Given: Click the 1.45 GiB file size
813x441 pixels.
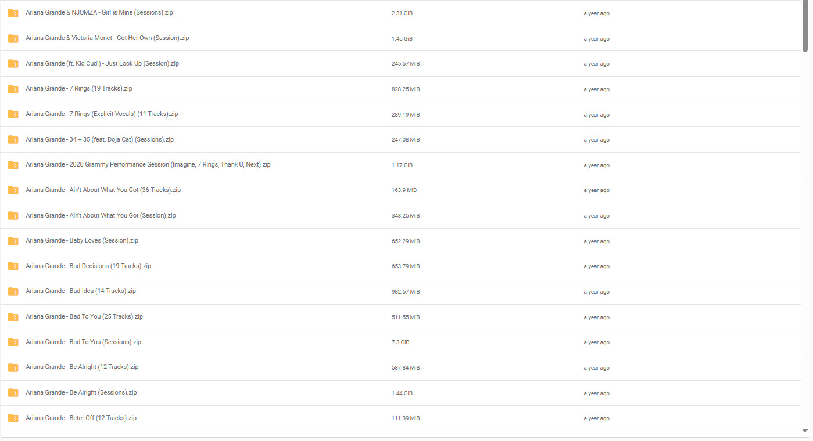Looking at the screenshot, I should (402, 39).
